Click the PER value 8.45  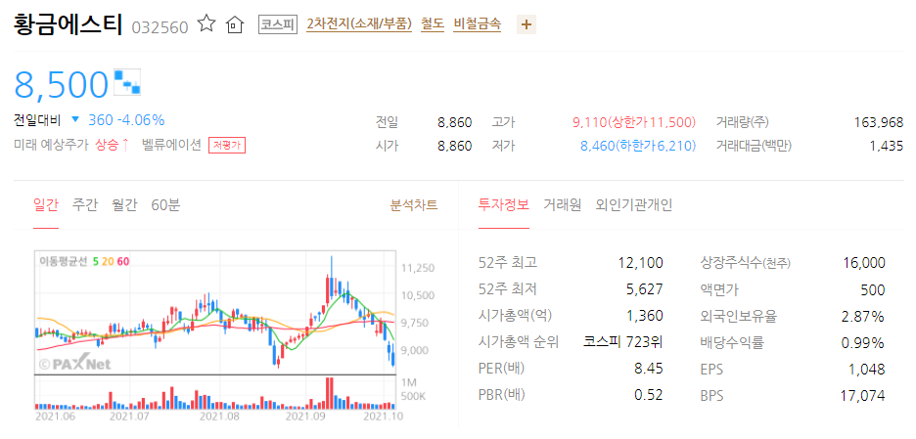649,369
